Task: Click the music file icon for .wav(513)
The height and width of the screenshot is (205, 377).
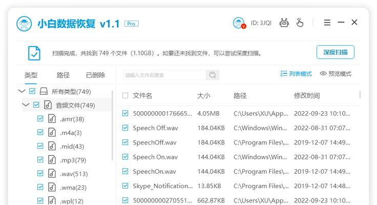Action: tap(52, 173)
